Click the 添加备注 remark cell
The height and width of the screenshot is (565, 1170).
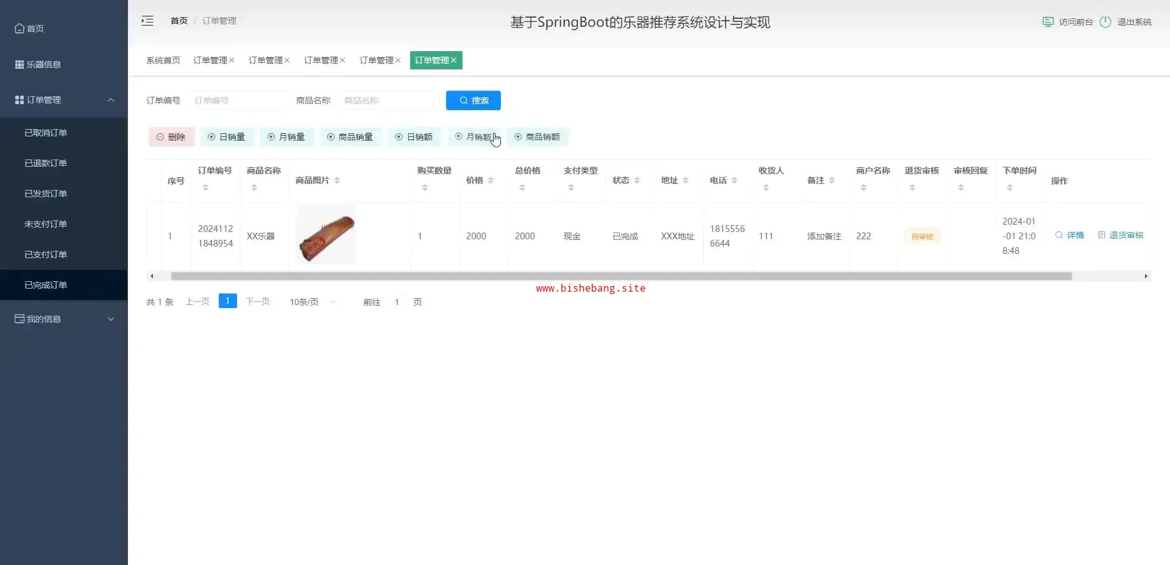click(824, 236)
